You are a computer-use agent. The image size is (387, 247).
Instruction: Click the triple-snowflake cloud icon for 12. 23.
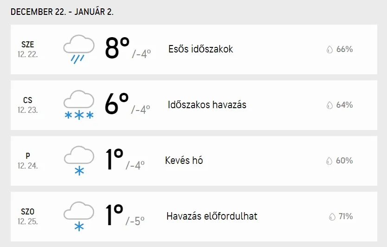tap(78, 105)
